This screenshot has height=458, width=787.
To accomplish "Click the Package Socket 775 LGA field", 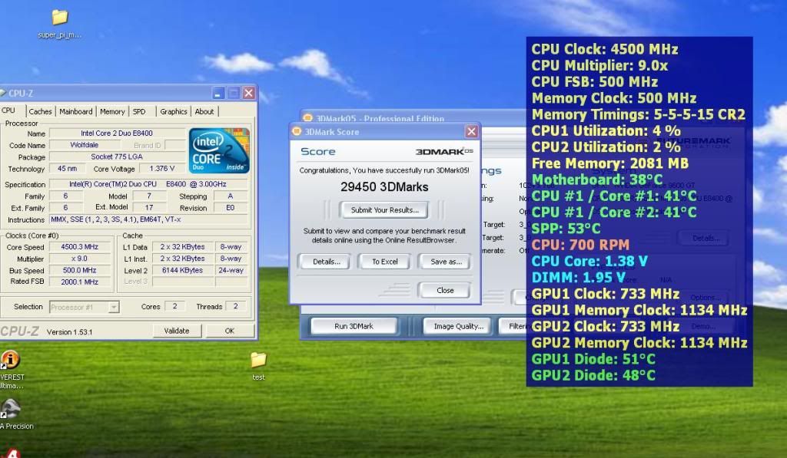I will click(x=117, y=157).
